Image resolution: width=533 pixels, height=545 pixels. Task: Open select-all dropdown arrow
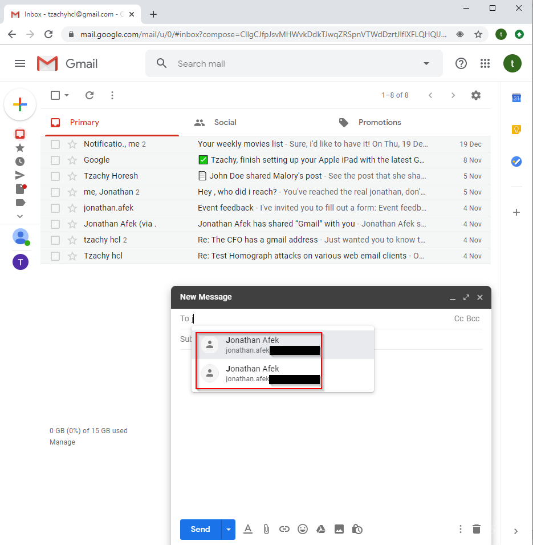67,95
